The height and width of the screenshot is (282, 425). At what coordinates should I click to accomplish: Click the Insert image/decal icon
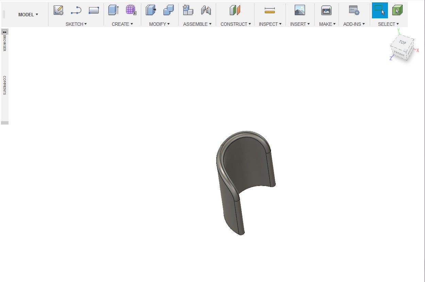pos(300,10)
